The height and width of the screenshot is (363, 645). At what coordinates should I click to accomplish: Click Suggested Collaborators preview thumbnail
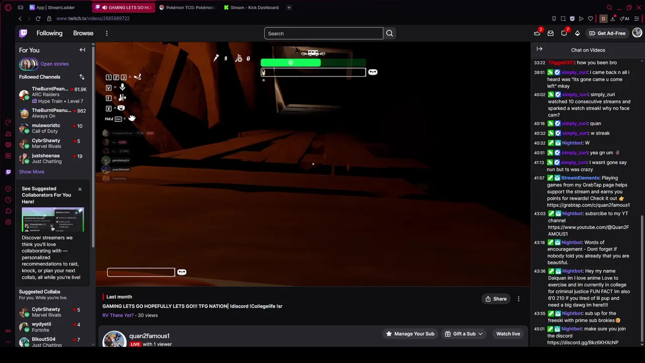(x=53, y=220)
